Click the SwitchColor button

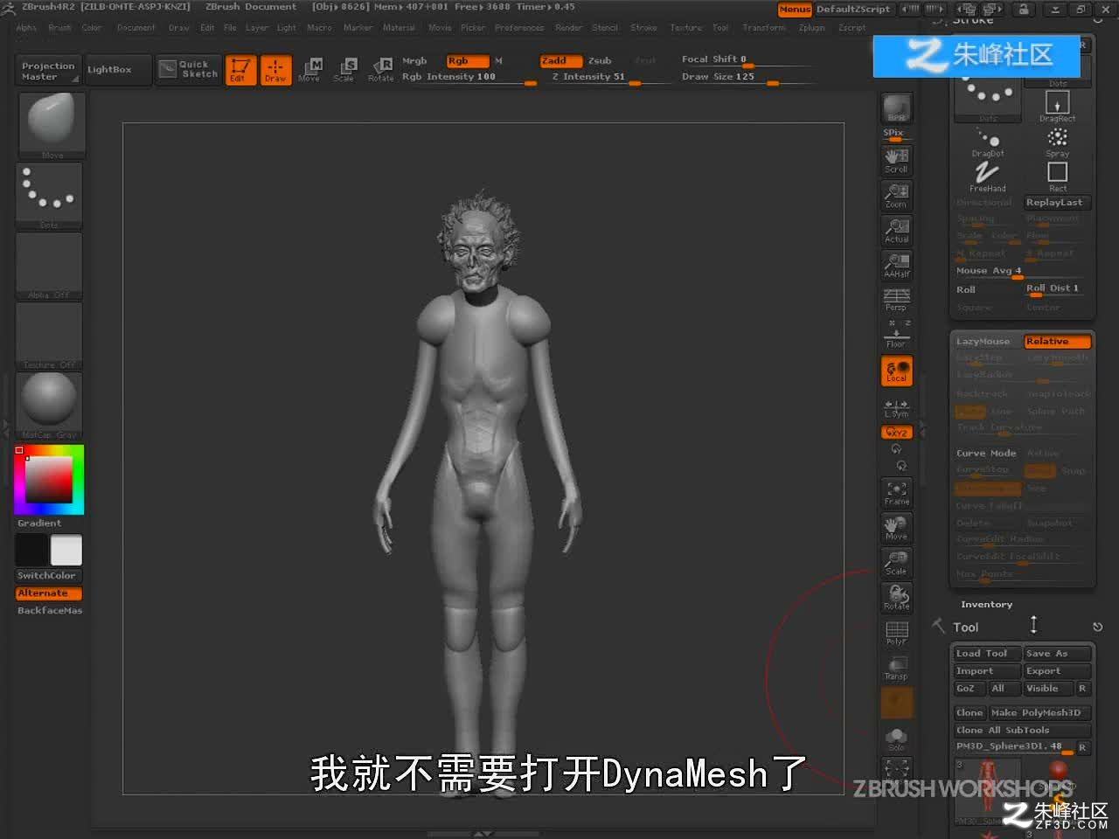(x=49, y=576)
